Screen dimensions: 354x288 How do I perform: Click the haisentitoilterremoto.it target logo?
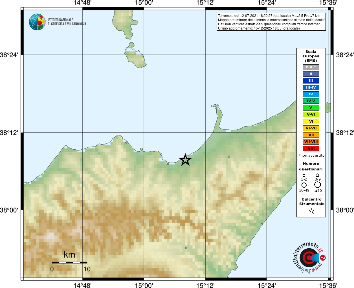pos(309,257)
